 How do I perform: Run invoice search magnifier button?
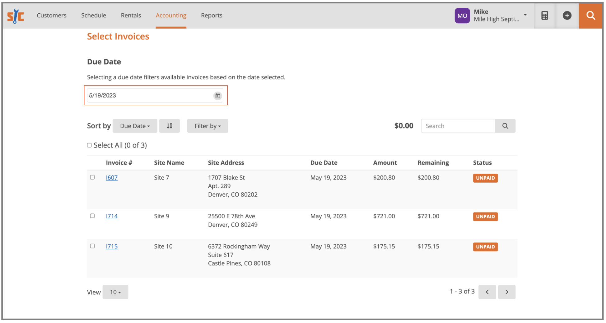point(505,126)
